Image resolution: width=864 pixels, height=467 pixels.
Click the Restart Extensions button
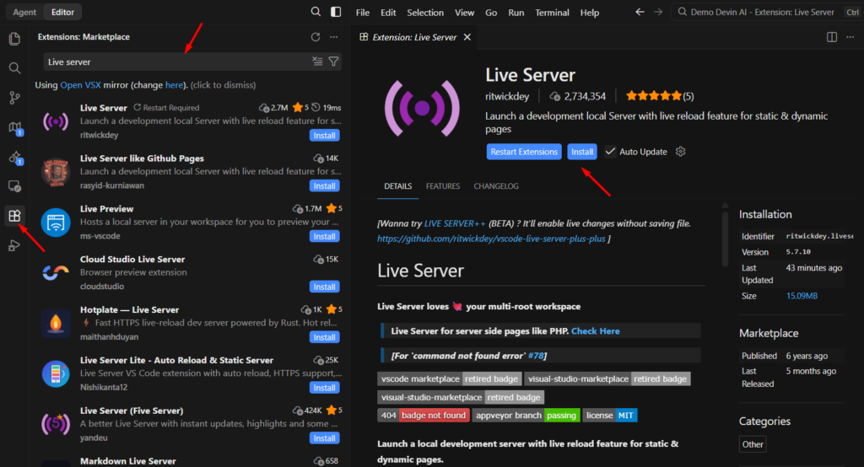click(x=524, y=152)
